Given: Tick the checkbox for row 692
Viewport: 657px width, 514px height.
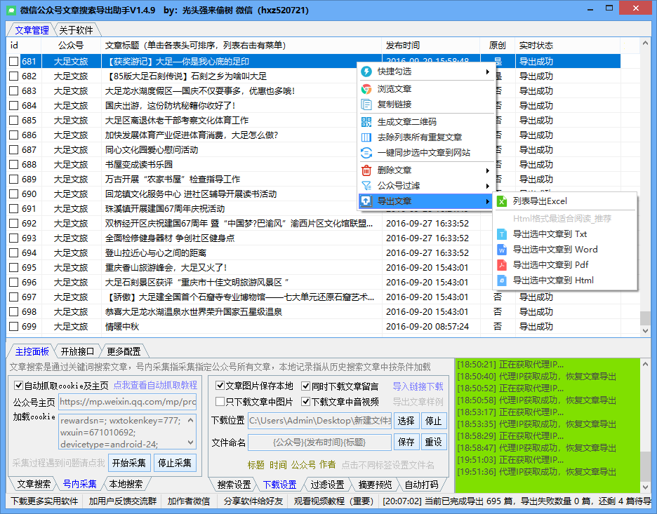Looking at the screenshot, I should (x=14, y=224).
